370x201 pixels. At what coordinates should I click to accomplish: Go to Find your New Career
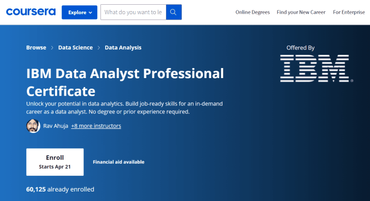pyautogui.click(x=301, y=12)
